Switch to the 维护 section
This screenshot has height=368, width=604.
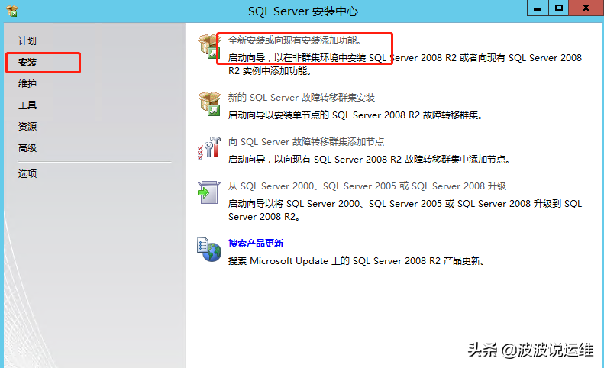tap(27, 84)
